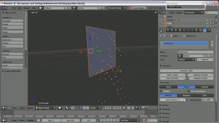This screenshot has width=219, height=123.
Task: Toggle Cube visibility eye in outliner
Action: pyautogui.click(x=207, y=23)
